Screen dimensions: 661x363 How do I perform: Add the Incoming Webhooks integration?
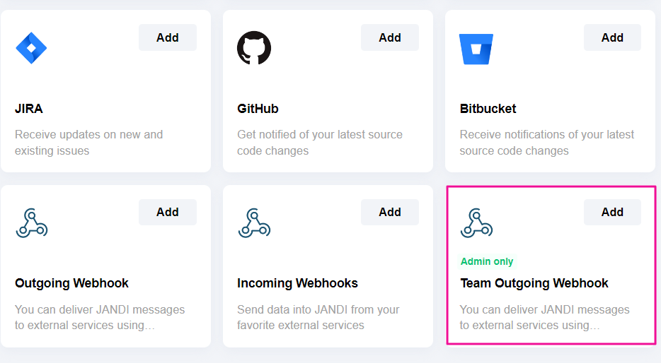pyautogui.click(x=390, y=213)
